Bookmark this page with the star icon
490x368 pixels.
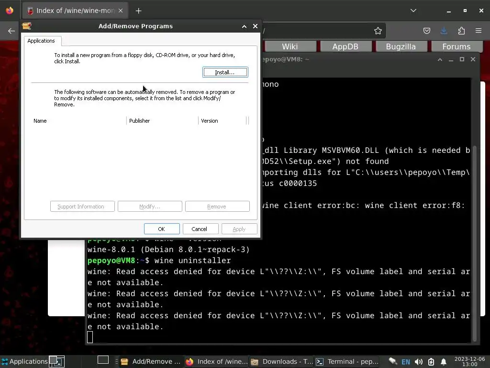[378, 31]
